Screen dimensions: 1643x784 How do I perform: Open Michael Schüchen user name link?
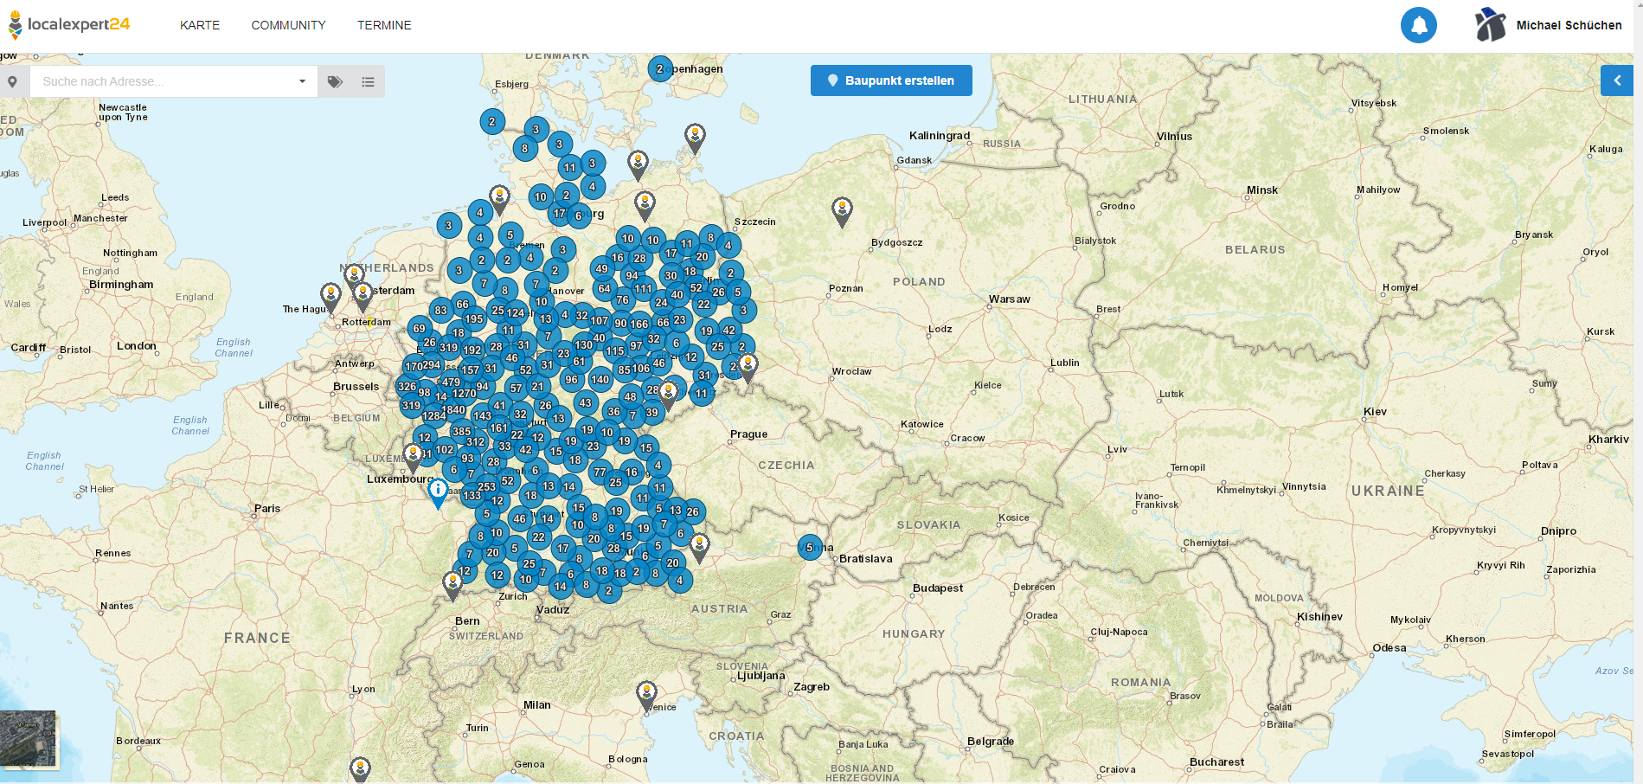[x=1569, y=25]
